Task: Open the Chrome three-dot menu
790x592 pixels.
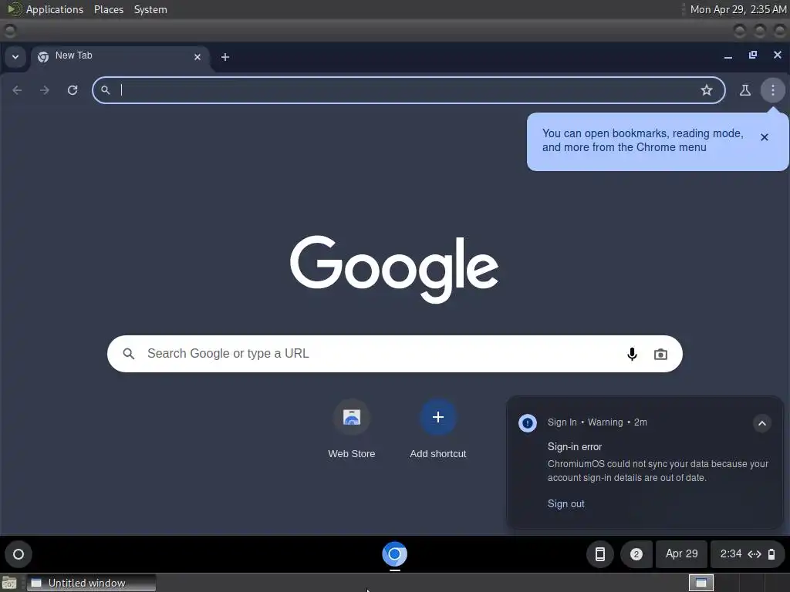Action: [772, 90]
